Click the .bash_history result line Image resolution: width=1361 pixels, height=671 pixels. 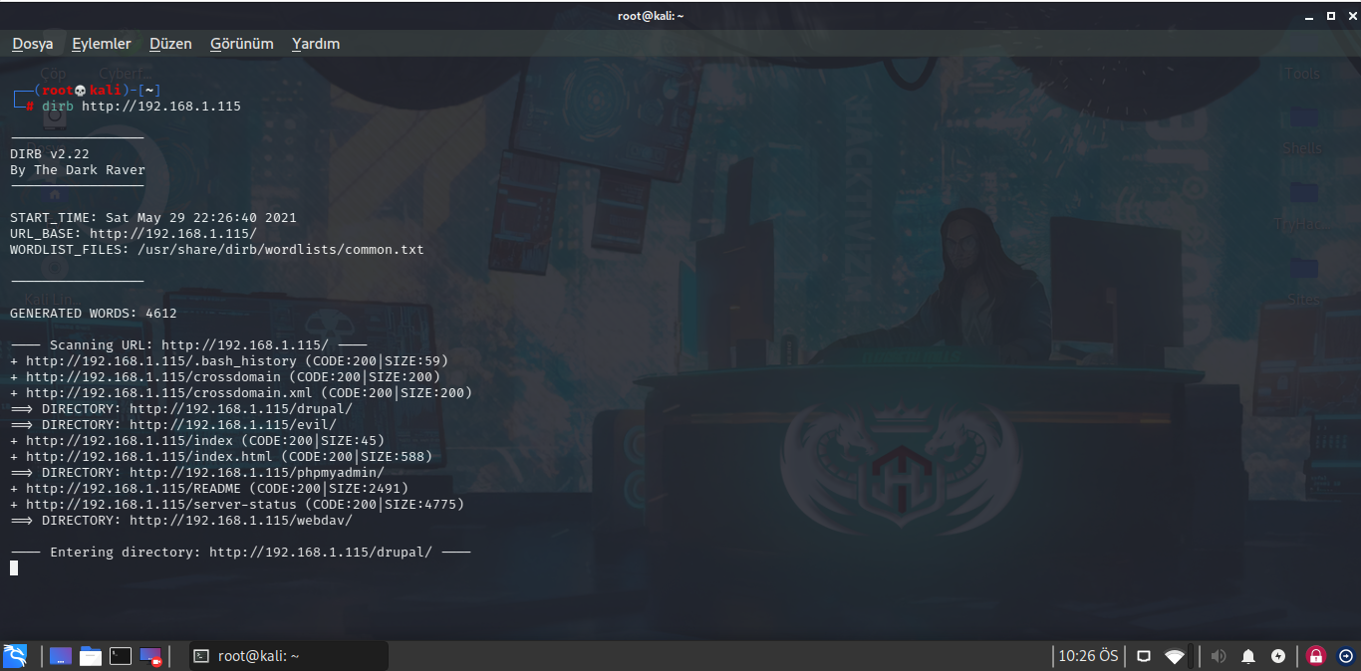coord(229,361)
